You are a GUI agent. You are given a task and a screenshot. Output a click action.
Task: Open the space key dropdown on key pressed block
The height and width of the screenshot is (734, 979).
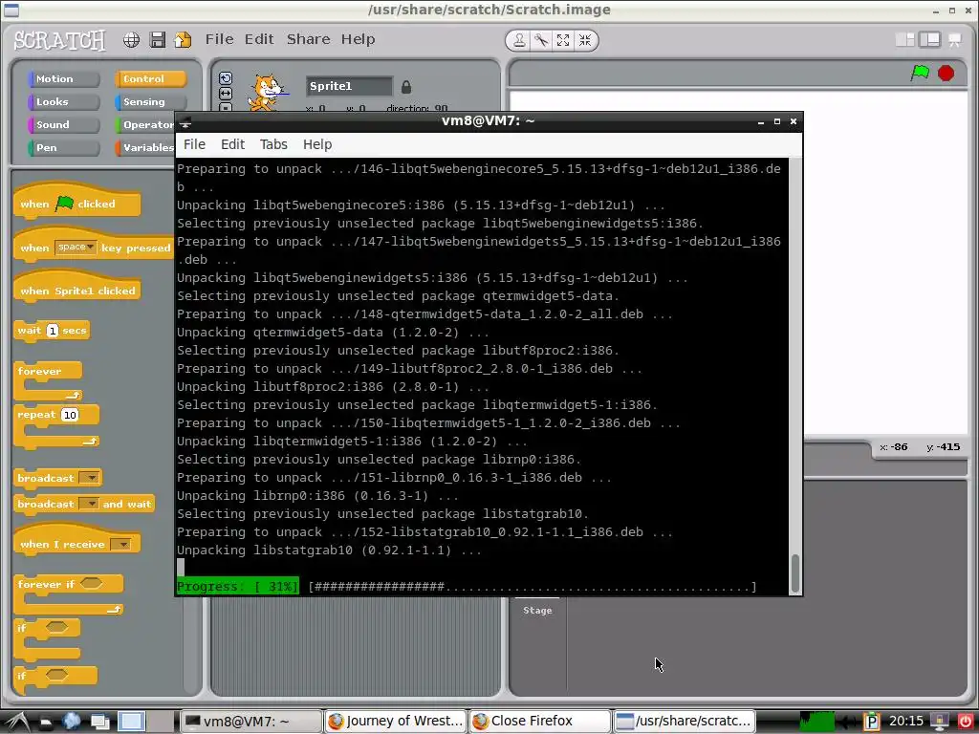[x=76, y=248]
